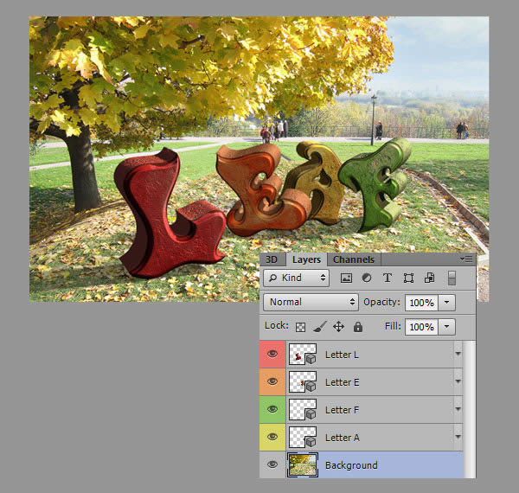Open the Layers panel flyout menu
This screenshot has height=493, width=519.
pyautogui.click(x=467, y=259)
